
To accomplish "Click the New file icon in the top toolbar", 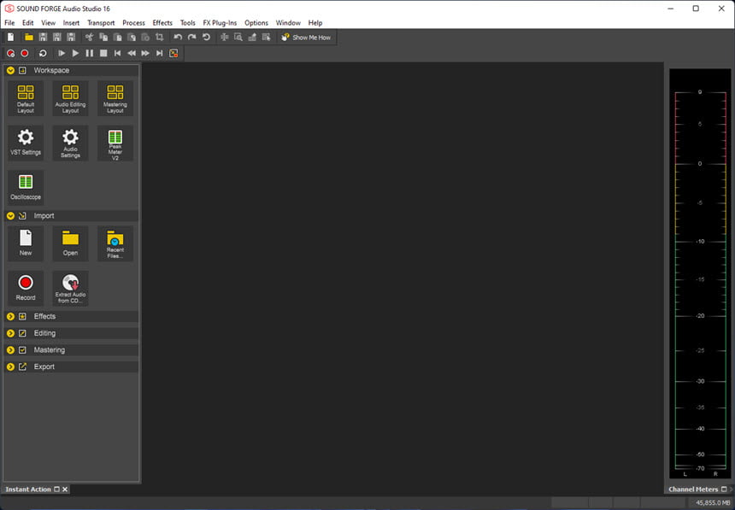I will [11, 37].
